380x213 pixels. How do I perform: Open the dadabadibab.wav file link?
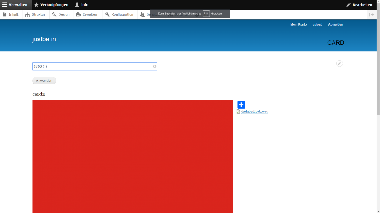(x=255, y=111)
